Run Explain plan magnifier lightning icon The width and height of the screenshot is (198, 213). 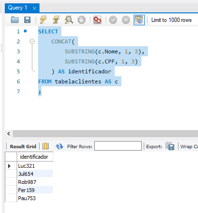[69, 20]
